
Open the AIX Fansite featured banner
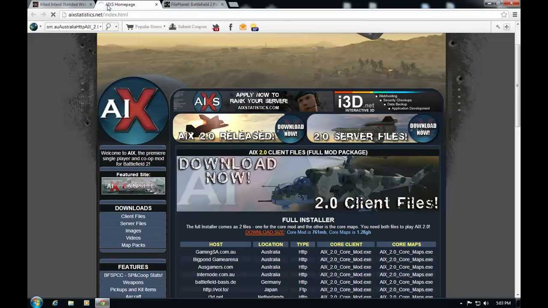133,186
